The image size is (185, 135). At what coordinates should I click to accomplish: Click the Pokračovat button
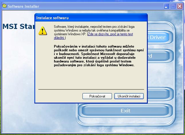pyautogui.click(x=97, y=96)
